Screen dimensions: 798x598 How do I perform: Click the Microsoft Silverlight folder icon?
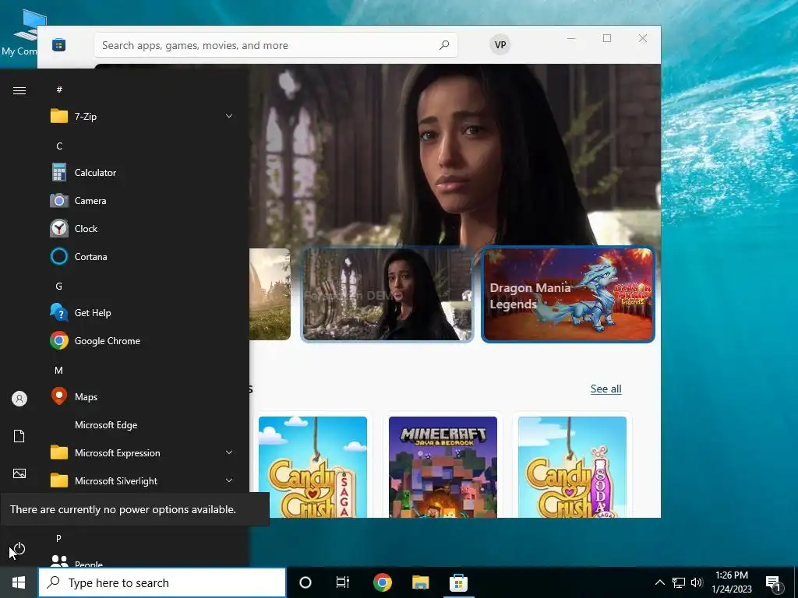[x=59, y=480]
